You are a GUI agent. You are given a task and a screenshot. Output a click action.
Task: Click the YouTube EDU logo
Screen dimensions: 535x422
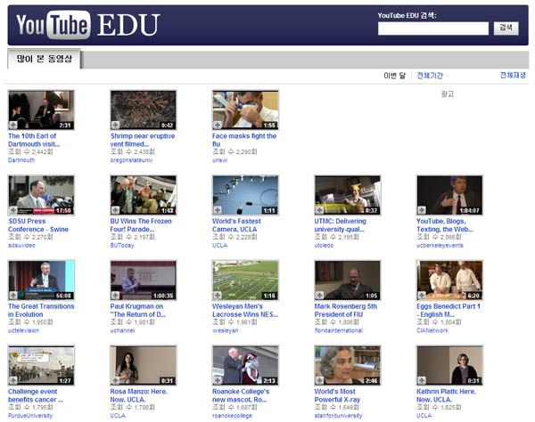pyautogui.click(x=87, y=25)
